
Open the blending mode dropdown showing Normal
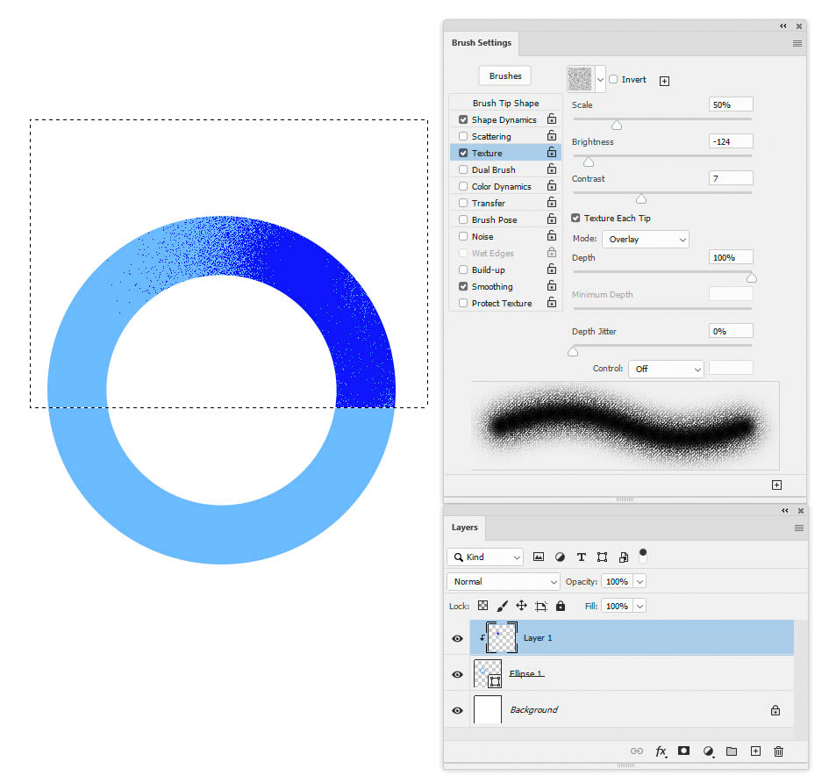point(503,581)
